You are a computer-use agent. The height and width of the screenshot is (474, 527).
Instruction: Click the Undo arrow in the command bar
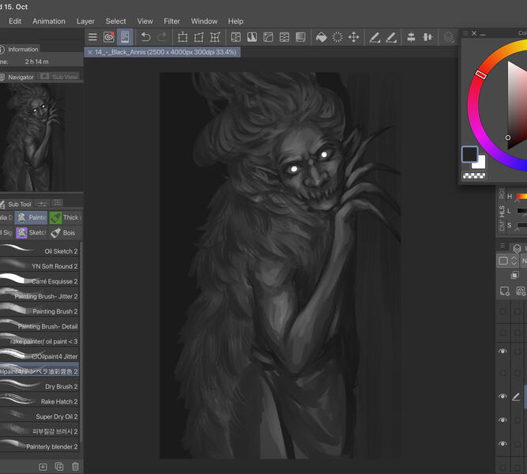click(145, 37)
